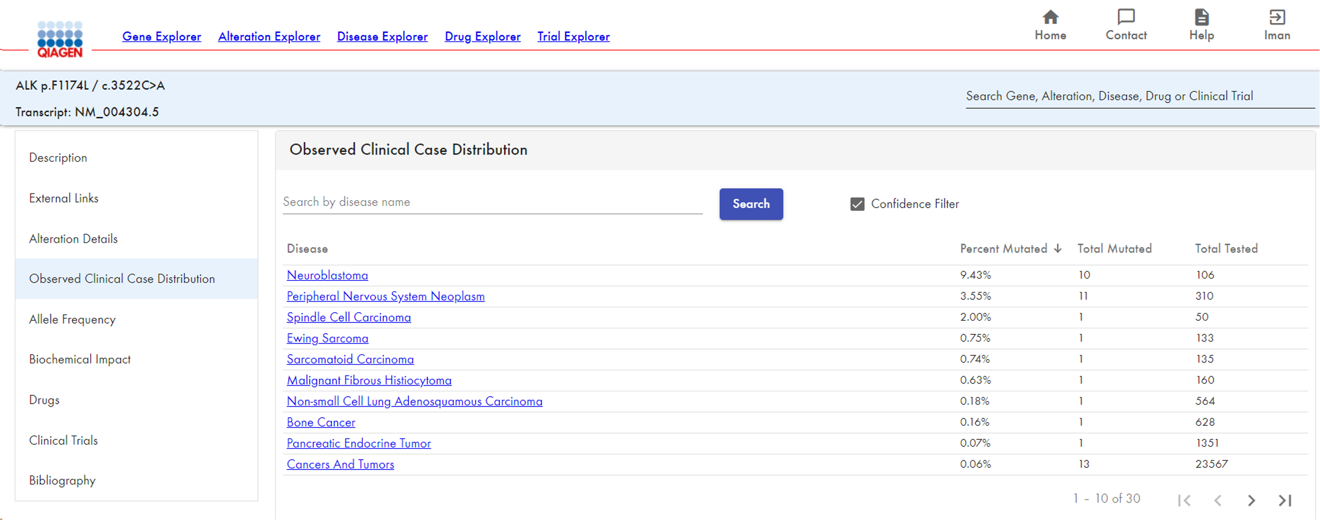
Task: Open the Neuroblastoma disease link
Action: click(327, 275)
